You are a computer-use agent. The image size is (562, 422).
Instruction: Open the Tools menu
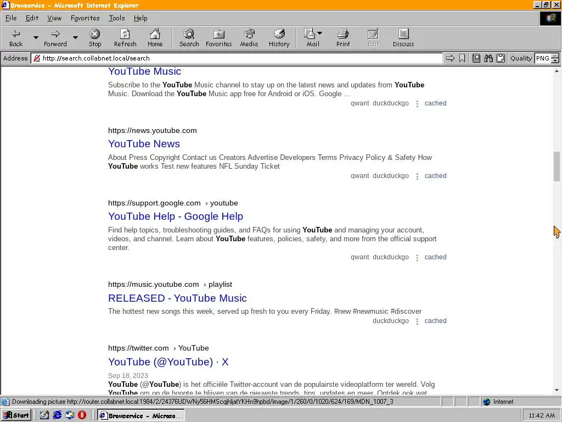coord(117,18)
